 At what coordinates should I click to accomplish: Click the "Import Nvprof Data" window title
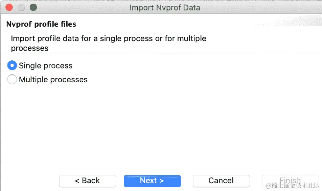(x=165, y=8)
